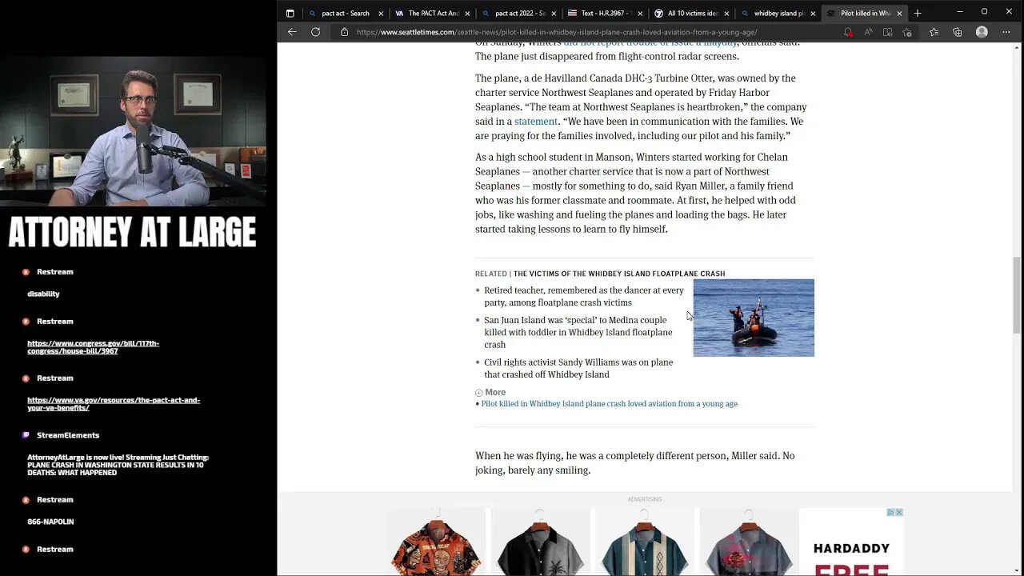Open the browser profile avatar

coord(982,32)
